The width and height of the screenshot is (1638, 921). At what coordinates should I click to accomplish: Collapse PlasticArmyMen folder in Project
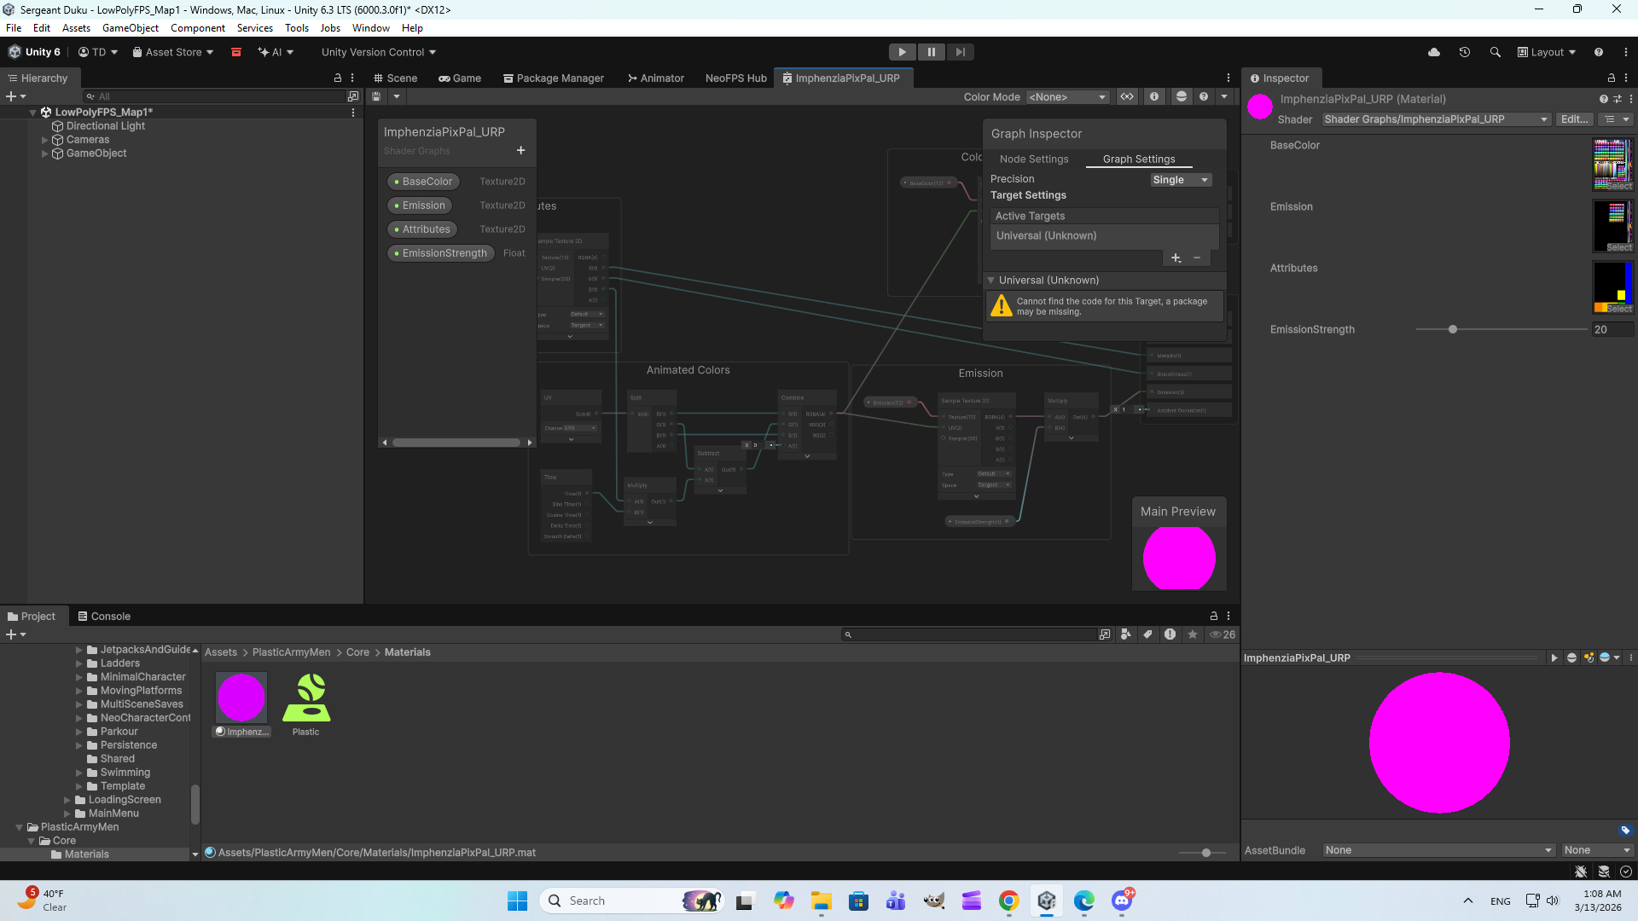pos(20,827)
